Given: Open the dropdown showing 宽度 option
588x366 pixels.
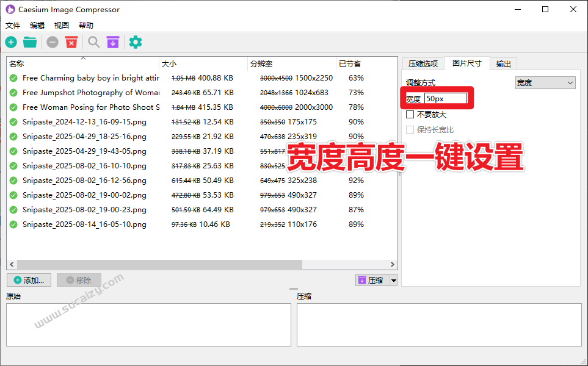Looking at the screenshot, I should [545, 82].
